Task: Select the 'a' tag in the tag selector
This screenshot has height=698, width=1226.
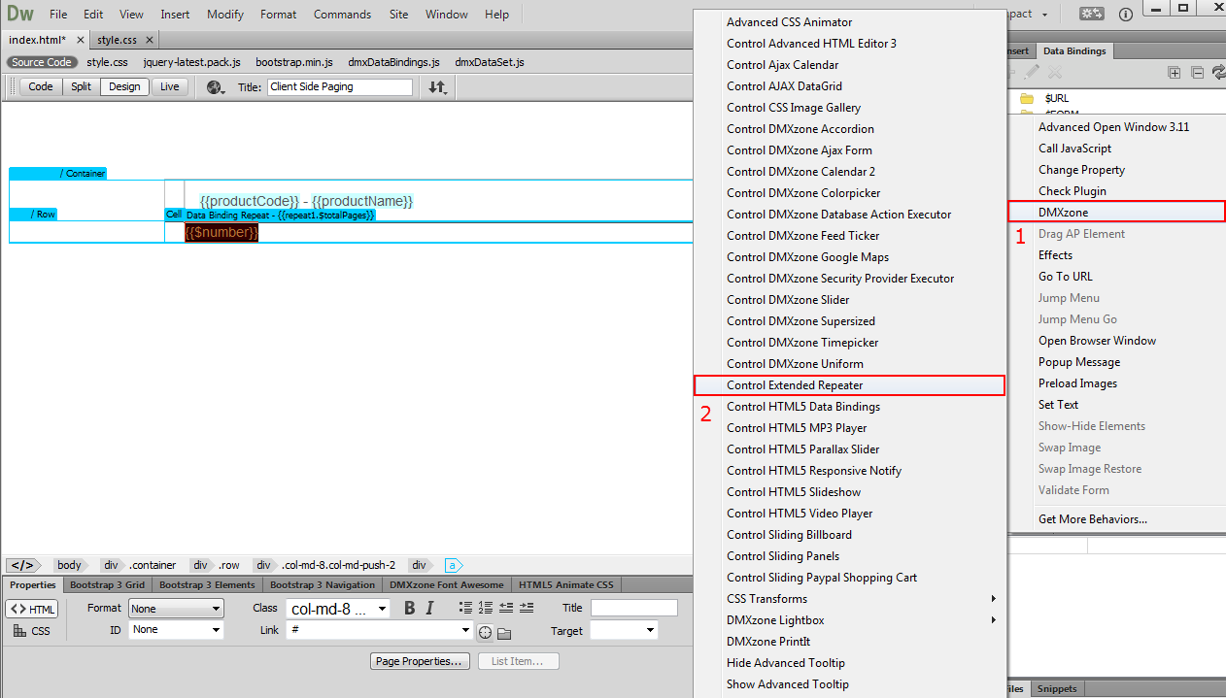Action: coord(452,565)
